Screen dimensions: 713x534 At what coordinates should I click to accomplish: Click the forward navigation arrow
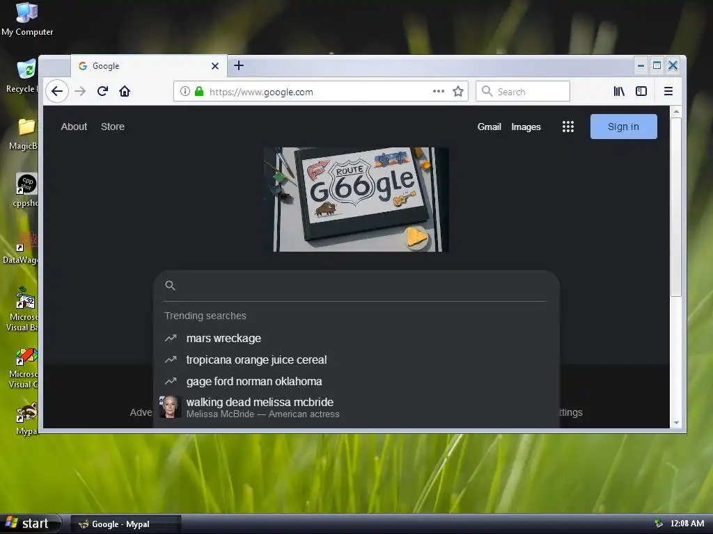coord(80,91)
